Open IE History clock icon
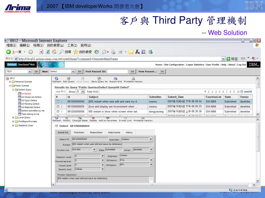 97,52
